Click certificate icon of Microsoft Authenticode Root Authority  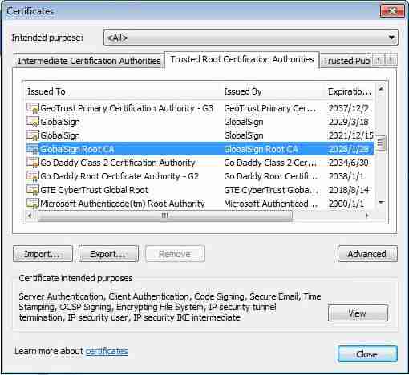click(x=33, y=204)
